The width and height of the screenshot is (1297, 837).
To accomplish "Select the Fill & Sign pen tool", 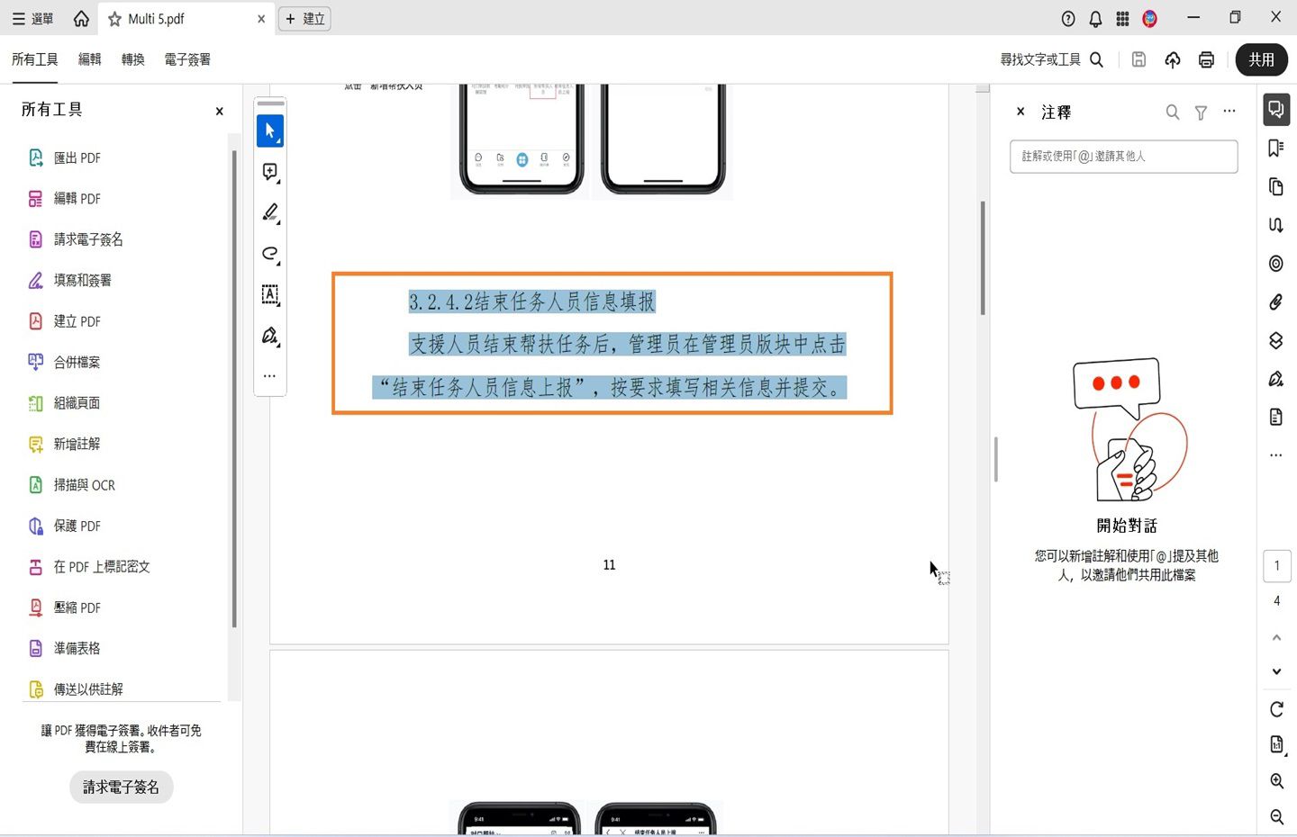I will [270, 335].
